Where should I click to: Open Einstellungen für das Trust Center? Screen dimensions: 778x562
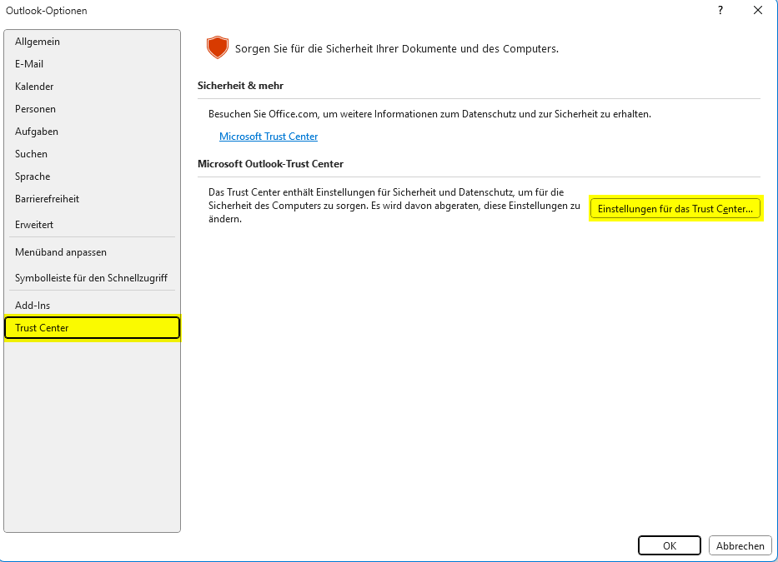(675, 209)
